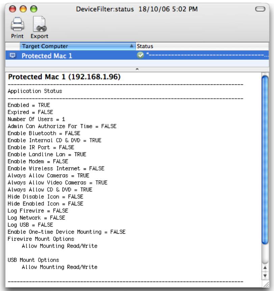Click the Number Of Users = 1 line

point(36,119)
